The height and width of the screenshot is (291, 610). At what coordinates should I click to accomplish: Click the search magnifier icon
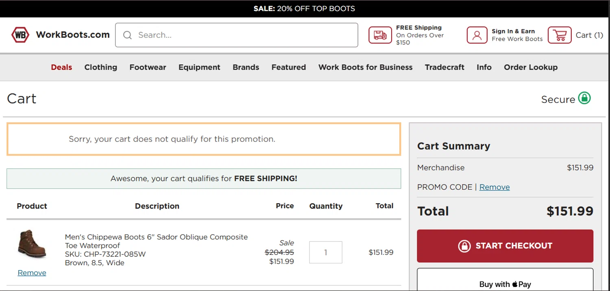pos(127,35)
